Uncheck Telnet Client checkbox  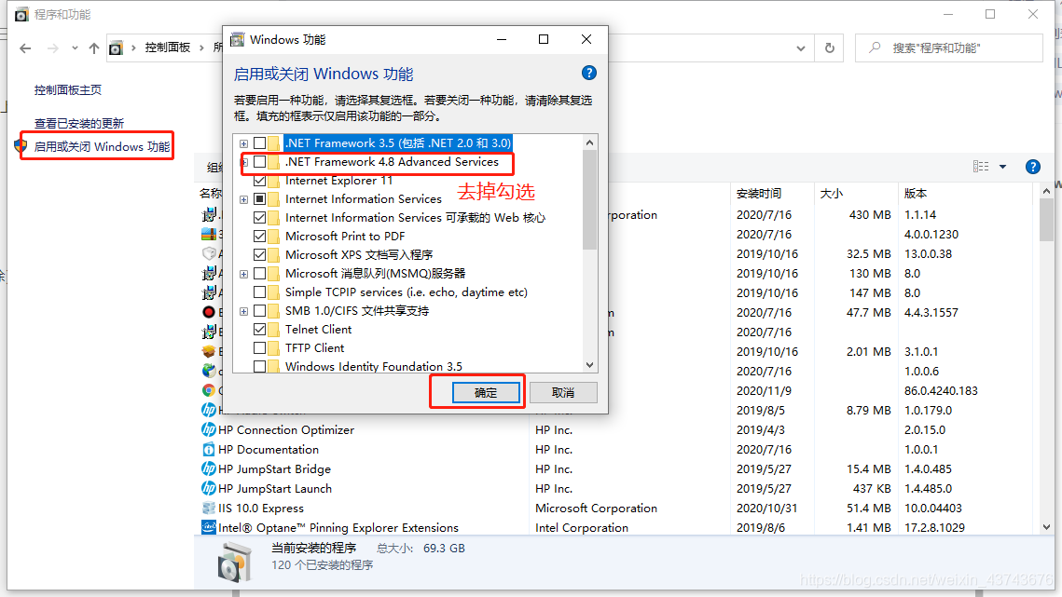(x=259, y=330)
